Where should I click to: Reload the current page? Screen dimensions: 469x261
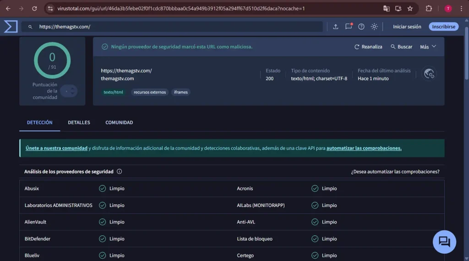click(x=34, y=9)
